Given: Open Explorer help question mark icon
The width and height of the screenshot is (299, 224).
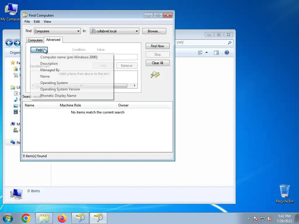Looking at the screenshot, I should click(227, 52).
